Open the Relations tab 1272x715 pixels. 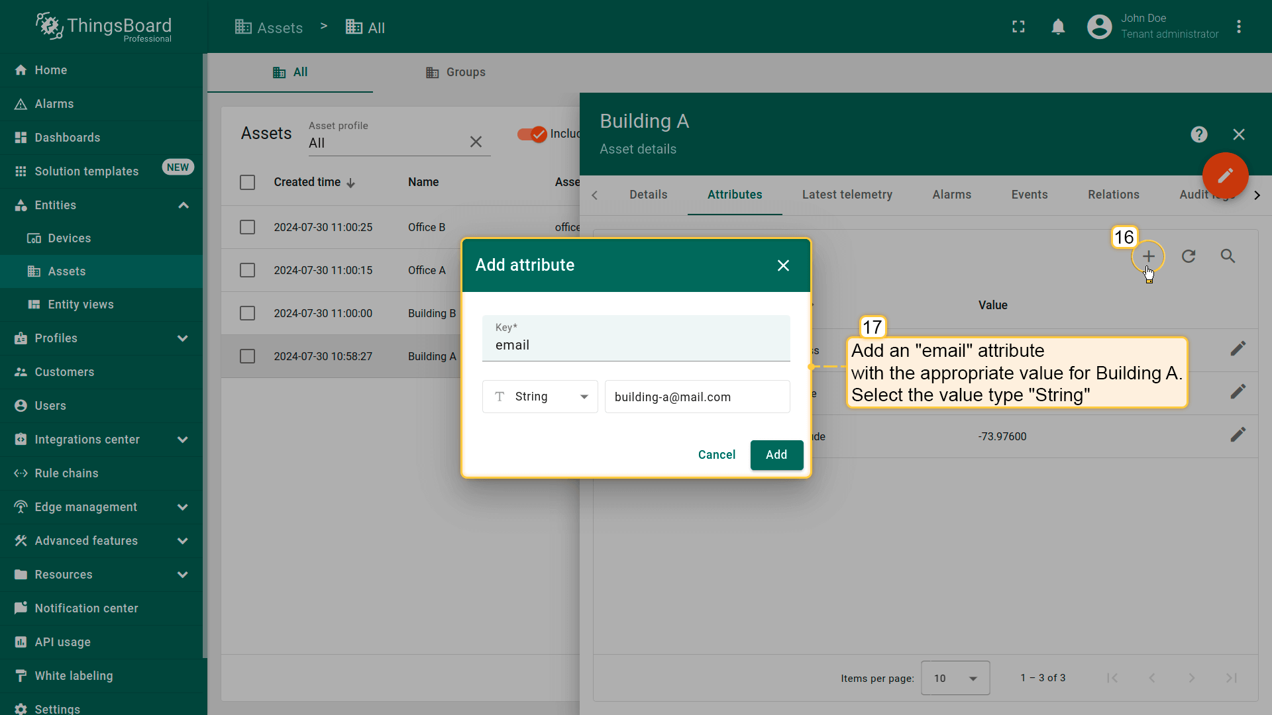coord(1113,195)
